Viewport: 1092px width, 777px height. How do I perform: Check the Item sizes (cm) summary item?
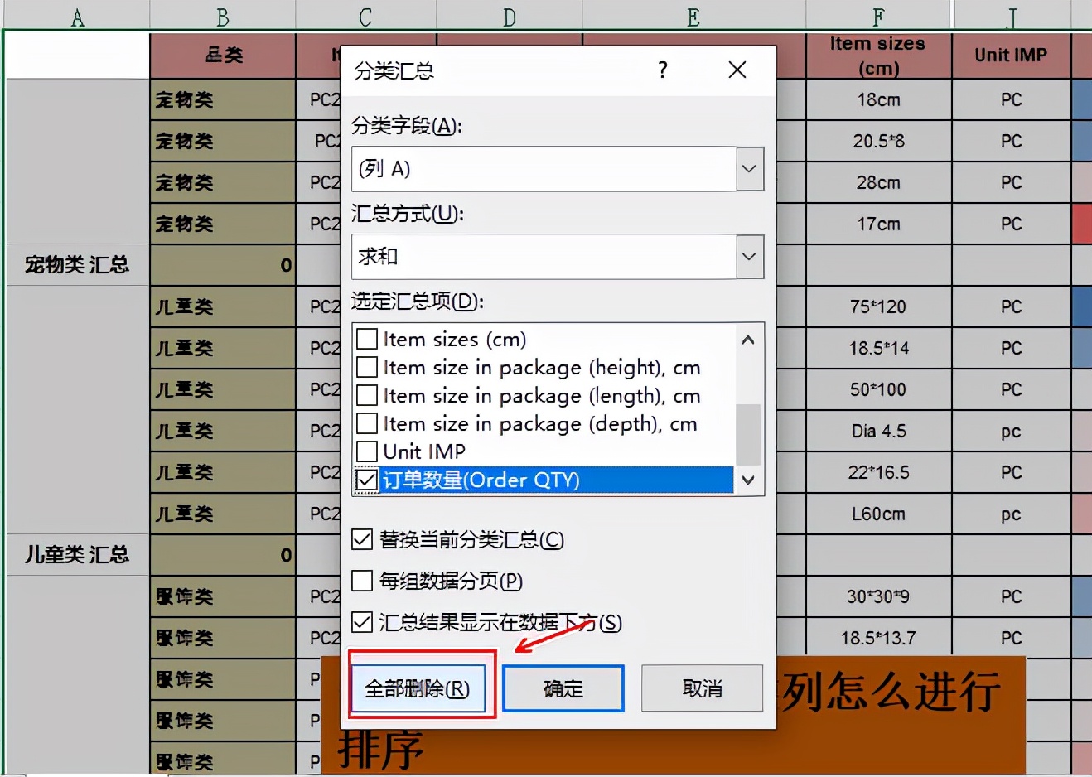[366, 339]
